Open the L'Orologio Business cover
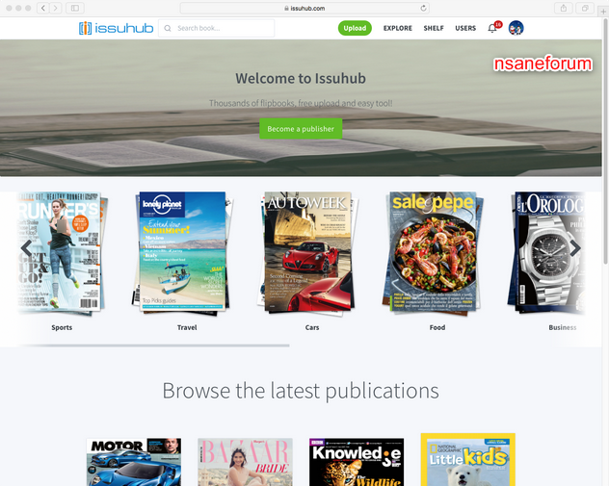The width and height of the screenshot is (609, 486). click(548, 251)
